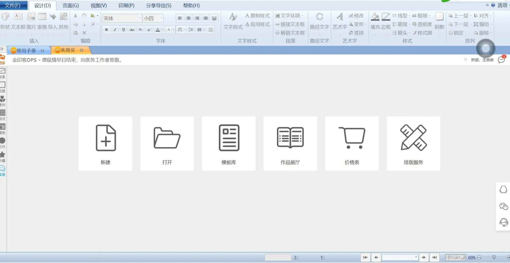Open the page number dropdown in status bar
Image resolution: width=510 pixels, height=263 pixels.
[x=416, y=257]
